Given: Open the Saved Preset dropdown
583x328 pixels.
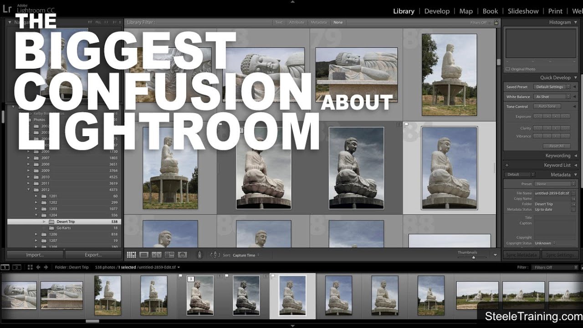Looking at the screenshot, I should (x=552, y=87).
